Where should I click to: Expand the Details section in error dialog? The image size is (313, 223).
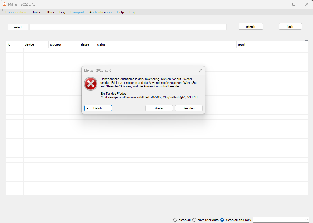click(x=98, y=108)
